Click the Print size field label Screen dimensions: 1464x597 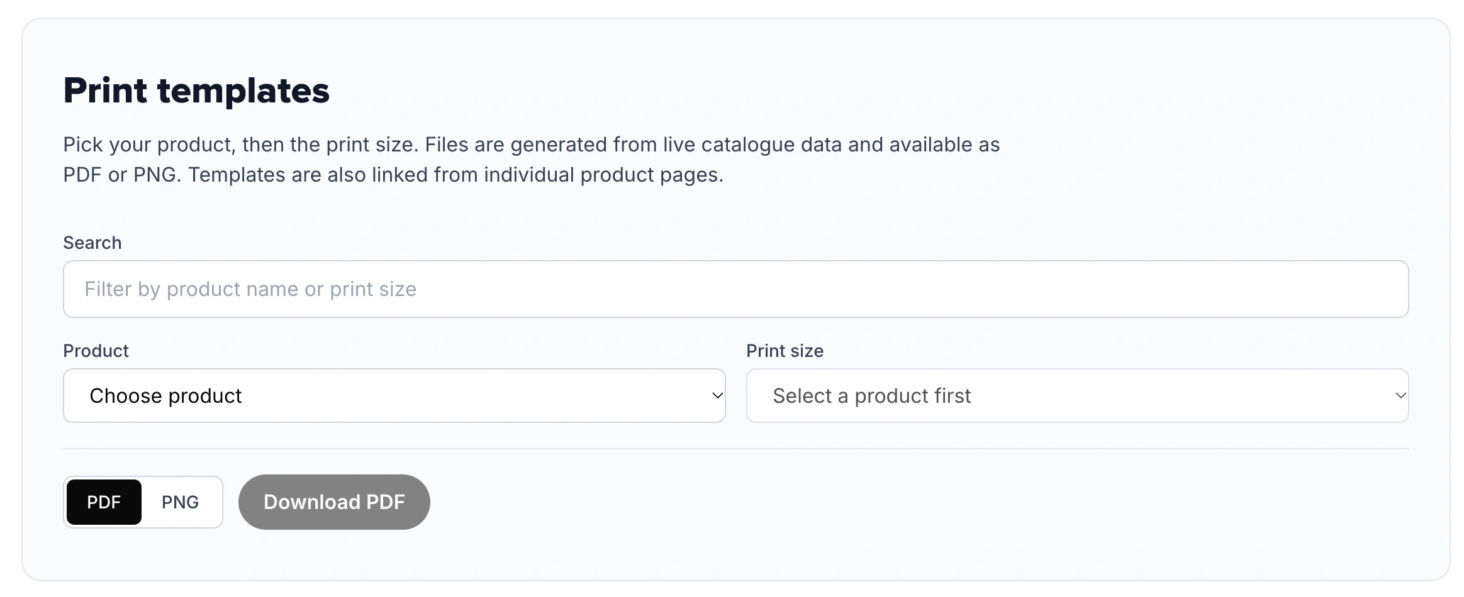tap(785, 351)
